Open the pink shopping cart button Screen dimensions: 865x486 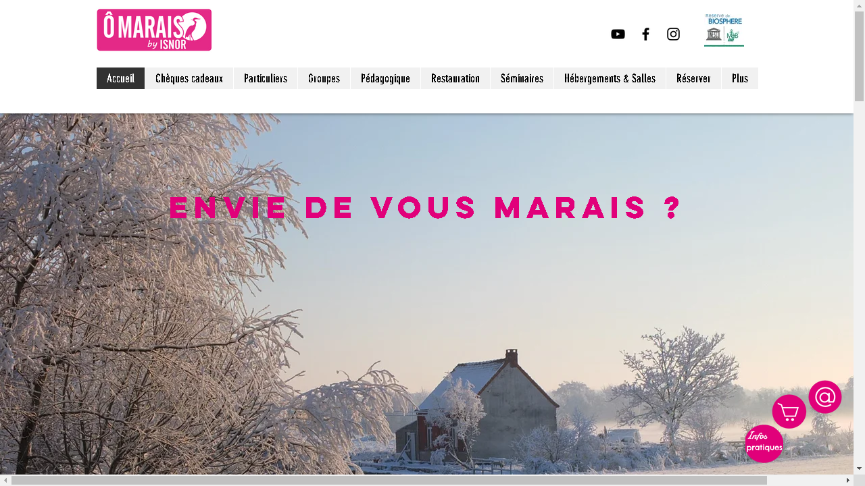(789, 412)
